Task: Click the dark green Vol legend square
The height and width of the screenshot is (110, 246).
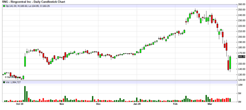Action: [4, 82]
